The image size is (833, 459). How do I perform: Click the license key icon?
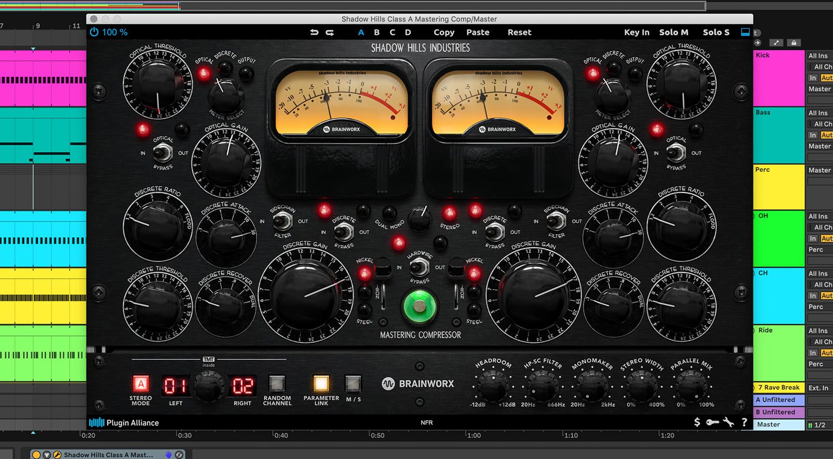(x=712, y=422)
